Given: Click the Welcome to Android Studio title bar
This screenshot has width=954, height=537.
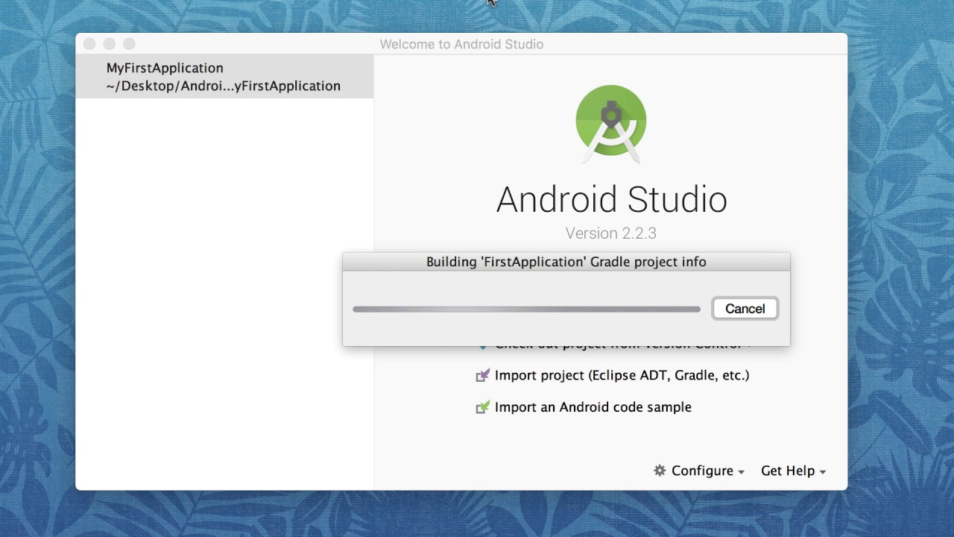Looking at the screenshot, I should 461,44.
